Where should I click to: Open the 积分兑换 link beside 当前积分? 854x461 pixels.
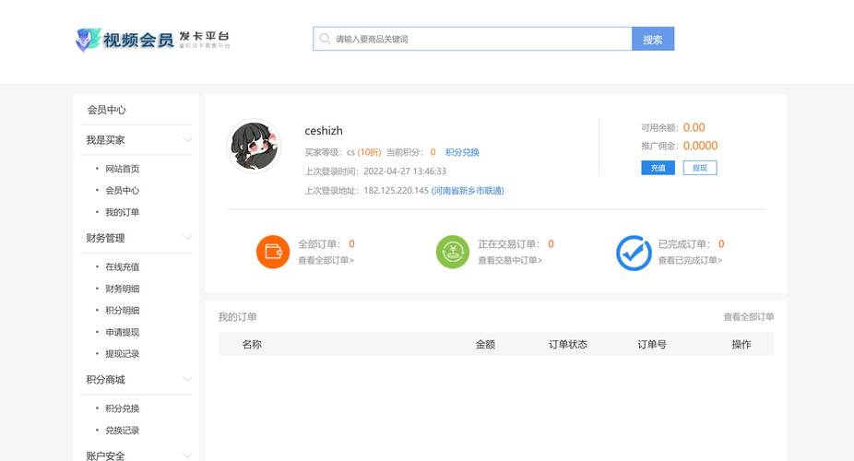tap(462, 152)
